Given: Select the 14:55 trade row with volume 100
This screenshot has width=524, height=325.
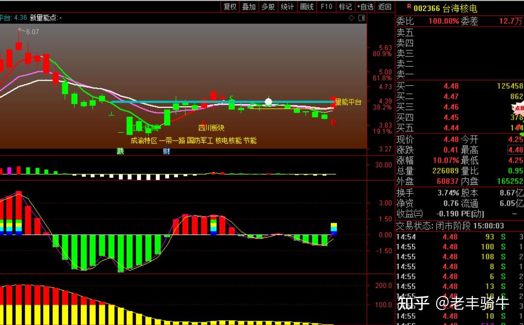Looking at the screenshot, I should pyautogui.click(x=460, y=247).
